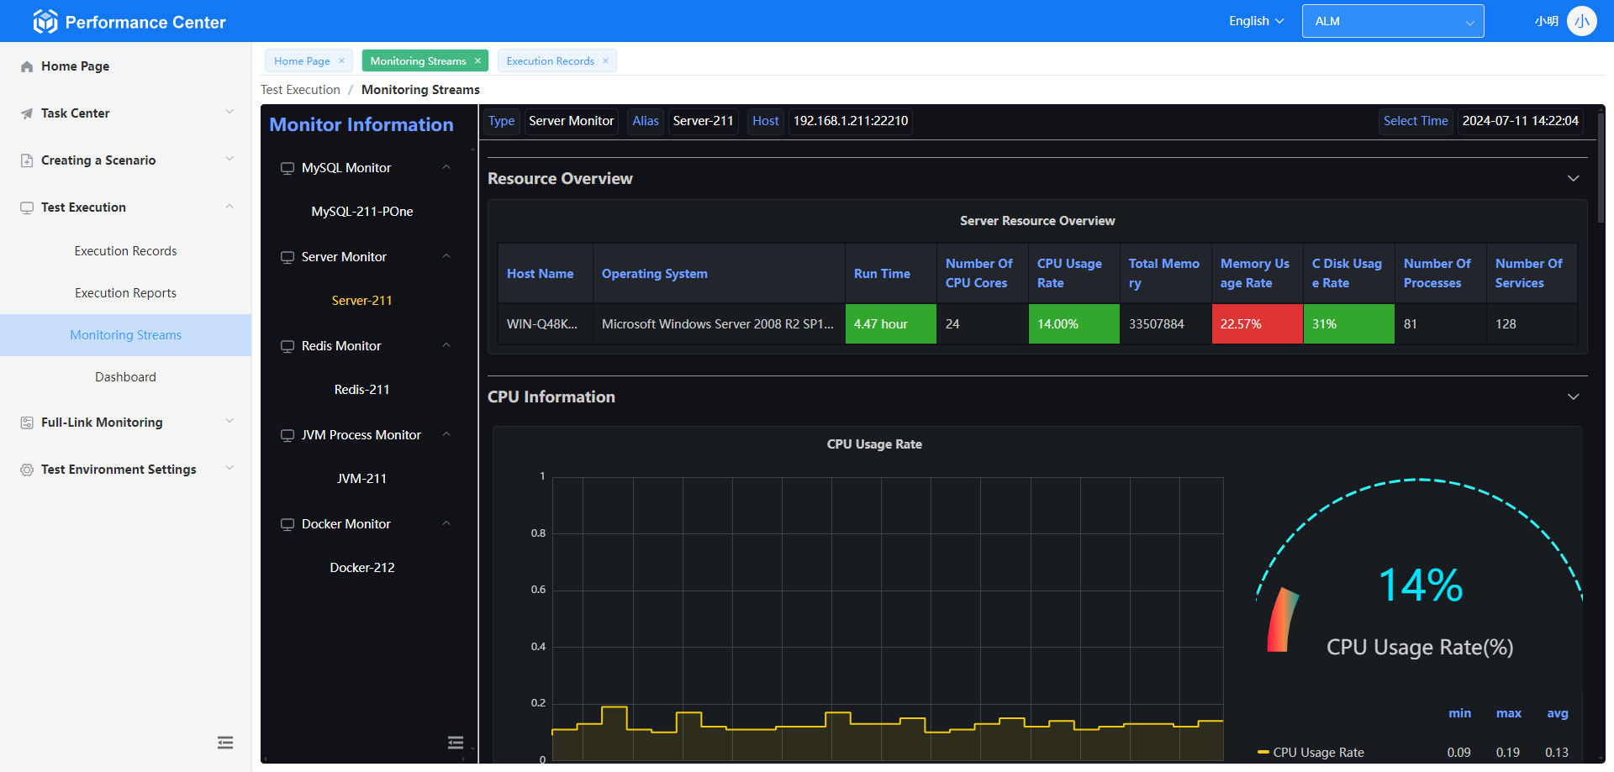Screen dimensions: 1614x772
Task: Click the Select Time date field
Action: tap(1520, 121)
